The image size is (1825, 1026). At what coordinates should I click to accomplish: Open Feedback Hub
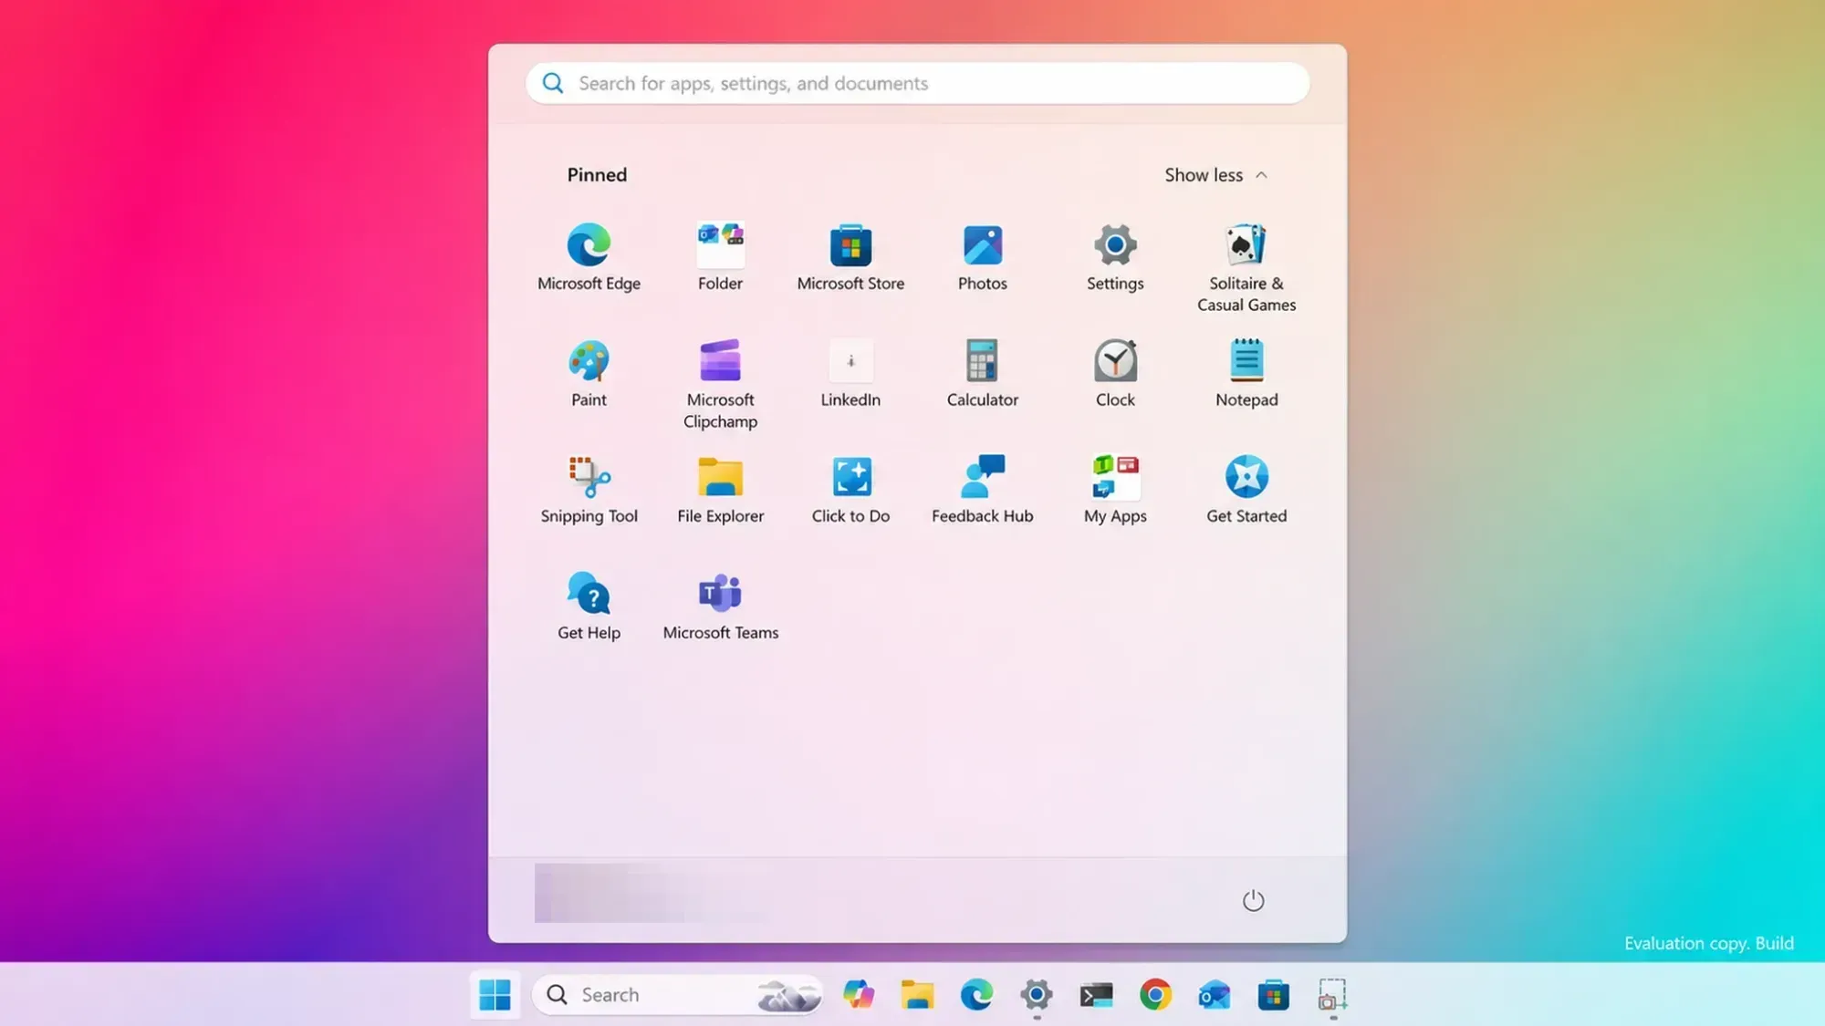coord(982,490)
